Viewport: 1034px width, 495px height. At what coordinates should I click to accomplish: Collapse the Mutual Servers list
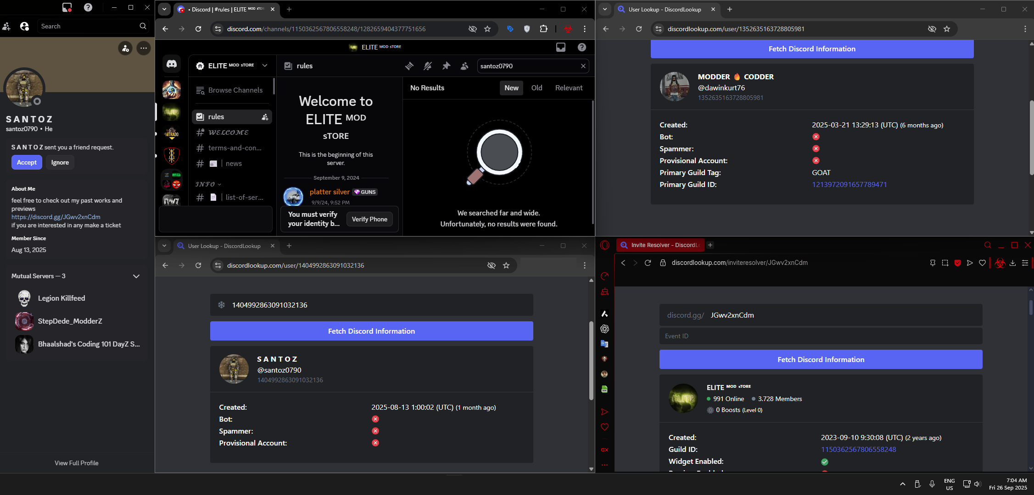[x=136, y=276]
